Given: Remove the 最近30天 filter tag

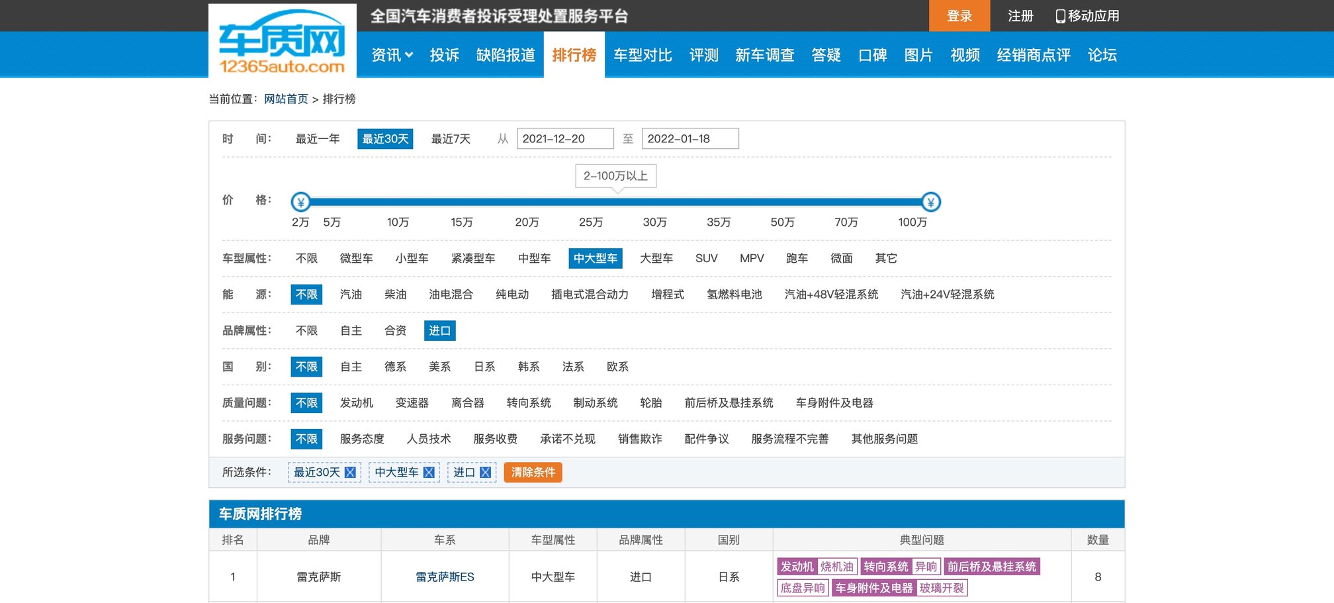Looking at the screenshot, I should pos(350,473).
